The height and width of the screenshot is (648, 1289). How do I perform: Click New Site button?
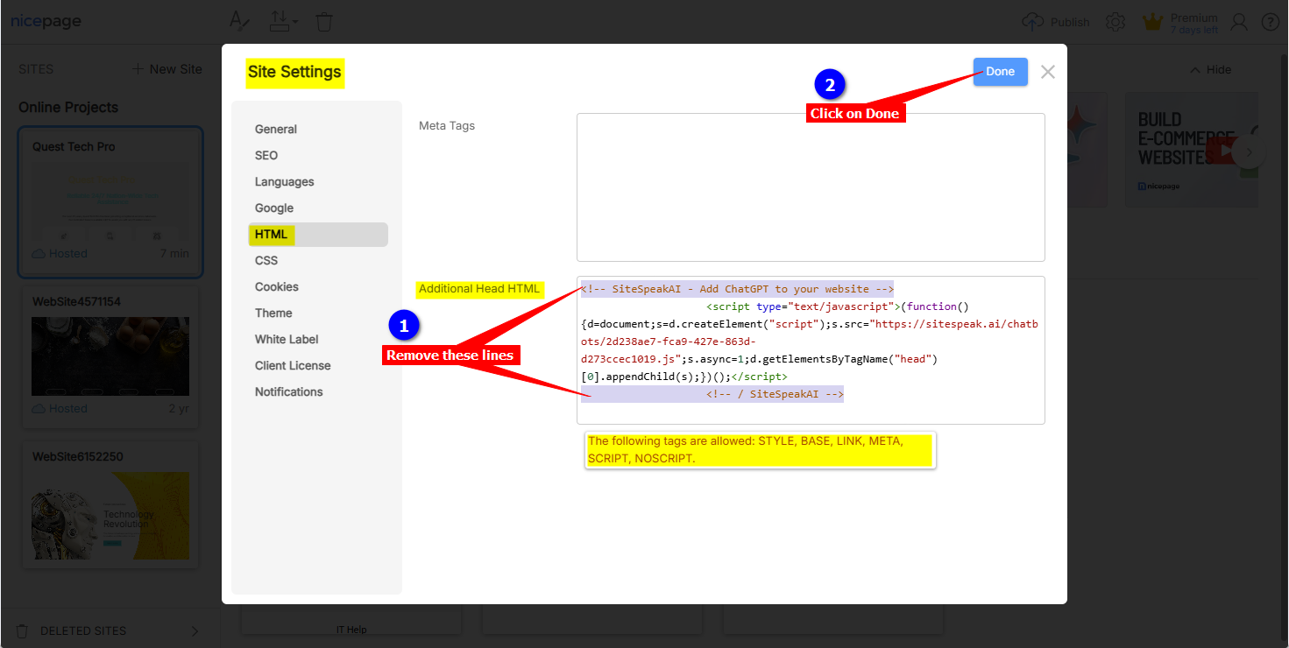tap(167, 69)
